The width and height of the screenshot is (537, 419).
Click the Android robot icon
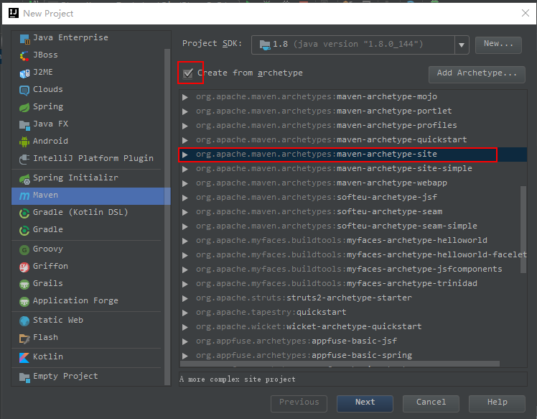tap(24, 142)
